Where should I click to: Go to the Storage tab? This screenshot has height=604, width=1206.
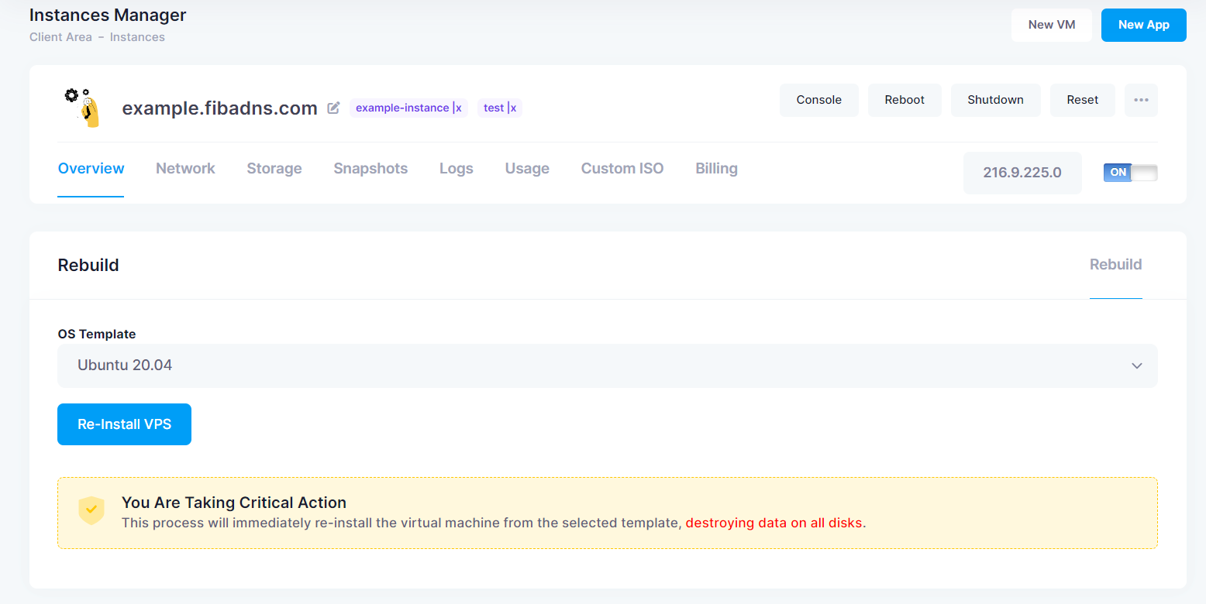tap(274, 169)
